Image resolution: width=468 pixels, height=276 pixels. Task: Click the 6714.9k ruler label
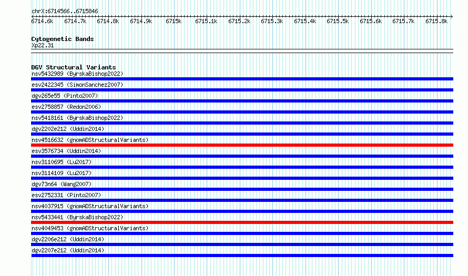coord(141,21)
